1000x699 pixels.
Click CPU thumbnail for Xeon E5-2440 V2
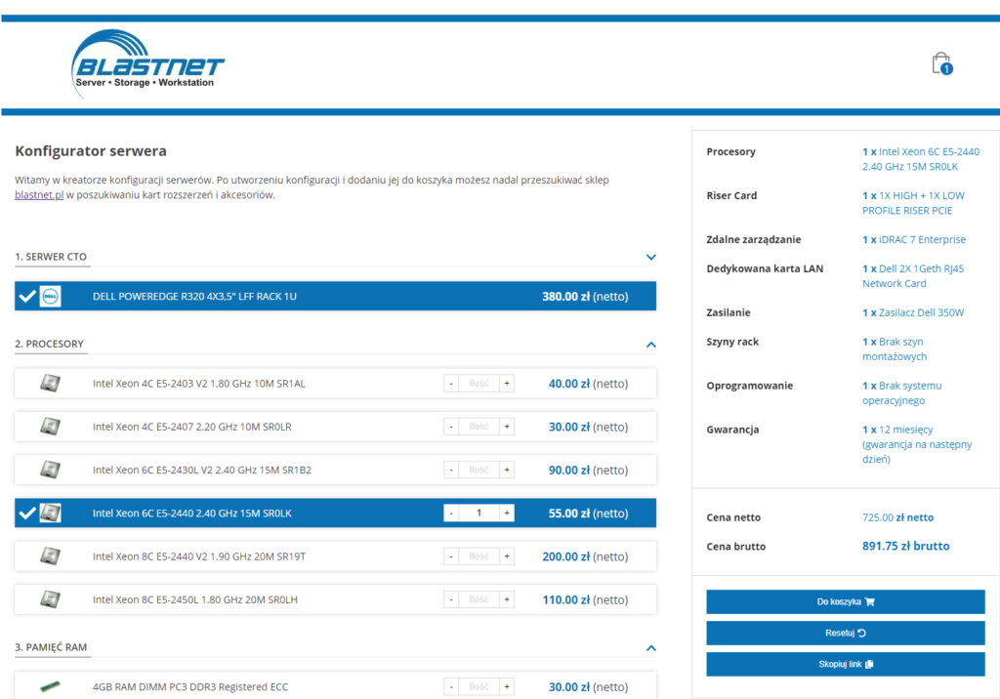tap(51, 556)
